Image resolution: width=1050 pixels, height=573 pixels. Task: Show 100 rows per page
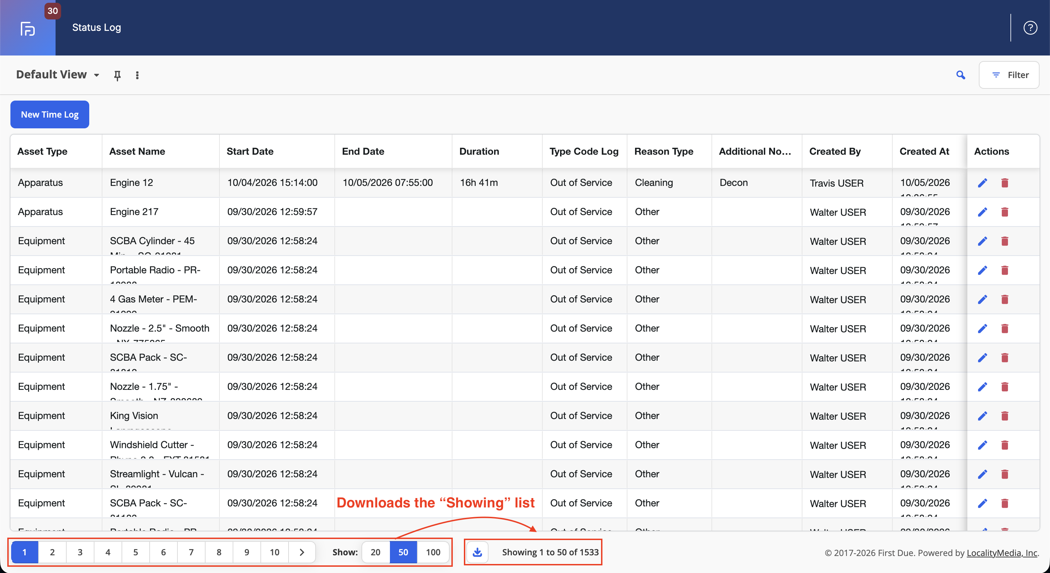(433, 552)
